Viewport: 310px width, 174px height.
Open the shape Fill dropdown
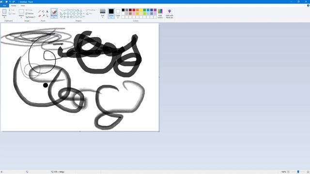pos(90,14)
